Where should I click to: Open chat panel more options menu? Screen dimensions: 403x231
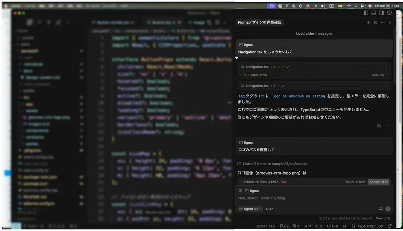pos(383,23)
